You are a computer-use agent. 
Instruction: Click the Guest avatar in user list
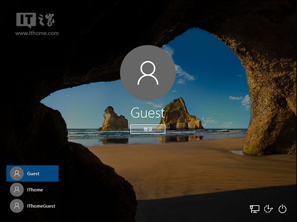17,174
